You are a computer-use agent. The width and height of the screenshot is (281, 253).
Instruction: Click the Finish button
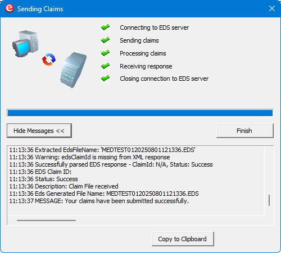[245, 131]
